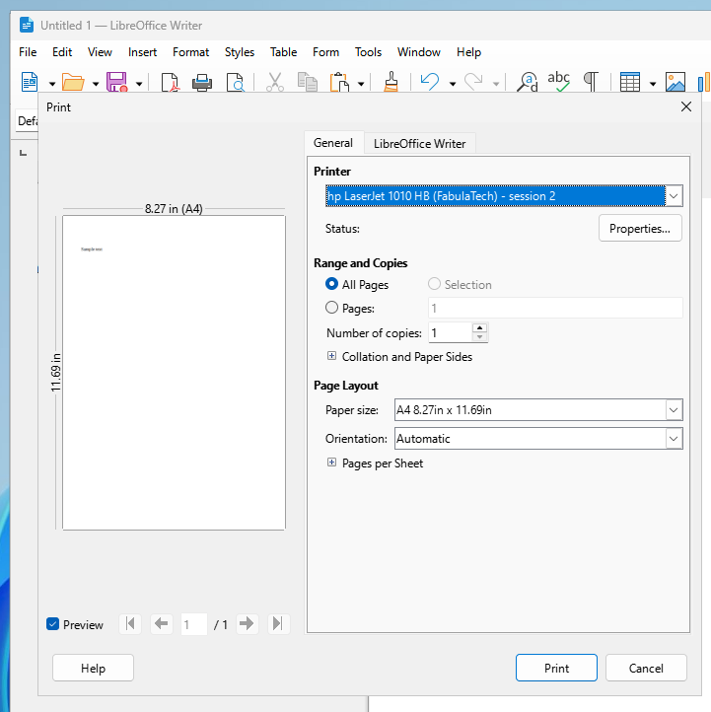The height and width of the screenshot is (712, 711).
Task: Click the Properties... button
Action: pos(640,229)
